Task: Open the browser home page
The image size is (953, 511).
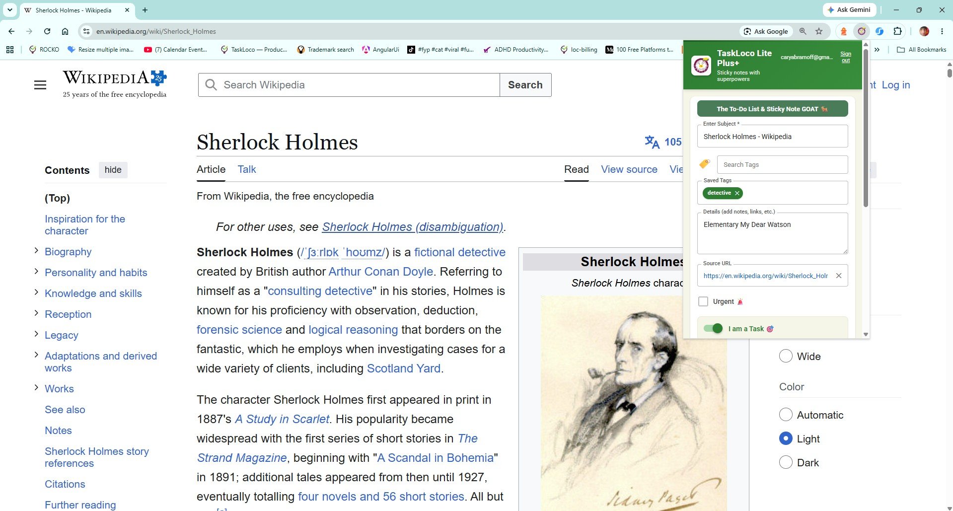Action: (x=65, y=31)
